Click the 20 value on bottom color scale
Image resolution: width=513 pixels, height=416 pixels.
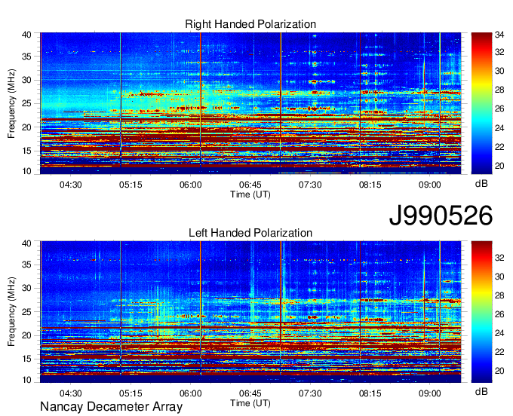pos(499,371)
